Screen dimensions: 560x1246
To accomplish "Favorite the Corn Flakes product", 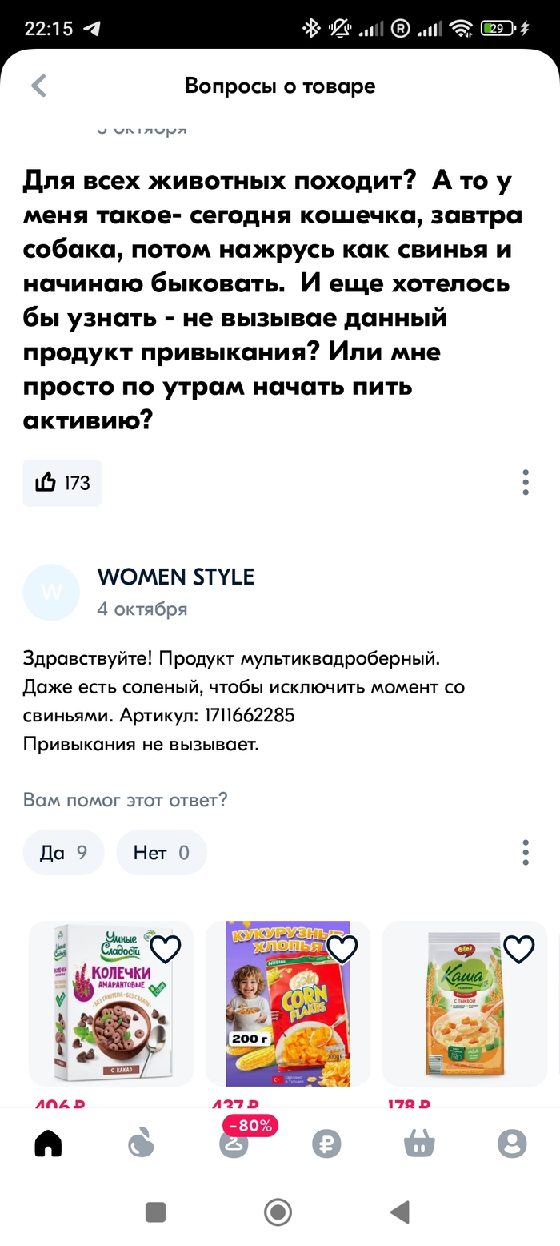I will (x=342, y=949).
